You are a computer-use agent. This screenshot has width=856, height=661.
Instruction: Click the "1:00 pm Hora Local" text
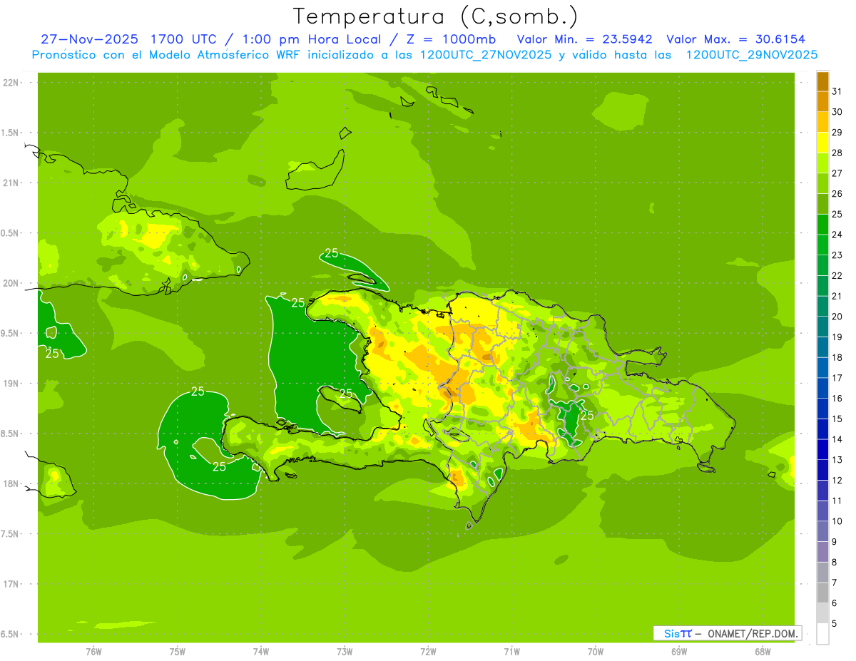tap(309, 39)
